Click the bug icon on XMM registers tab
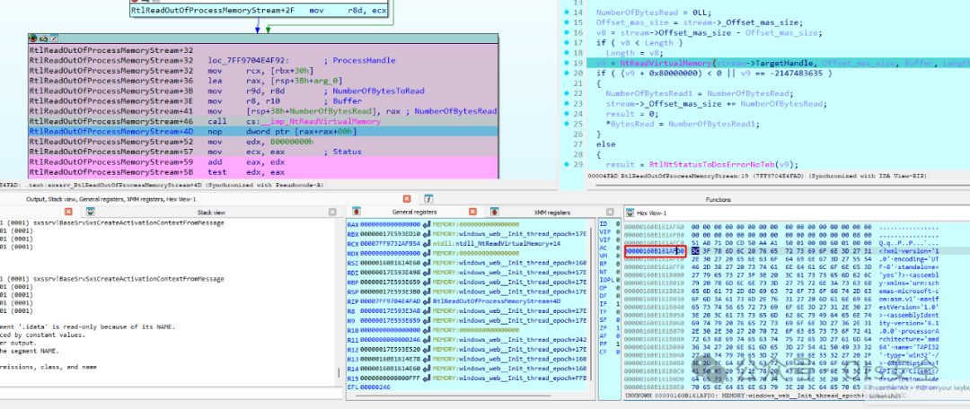Image resolution: width=970 pixels, height=409 pixels. click(494, 212)
